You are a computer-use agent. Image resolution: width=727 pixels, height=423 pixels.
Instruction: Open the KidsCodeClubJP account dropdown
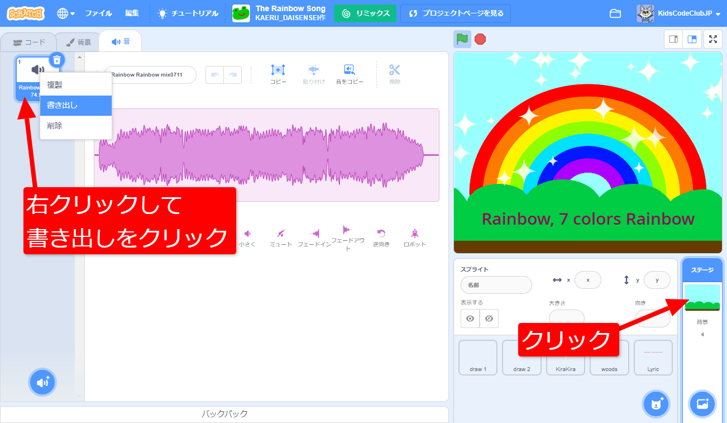coord(678,13)
